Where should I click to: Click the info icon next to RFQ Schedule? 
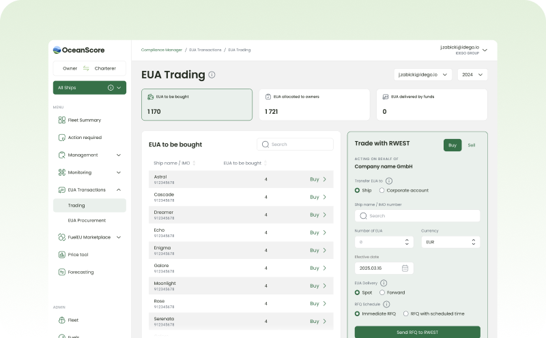tap(387, 304)
